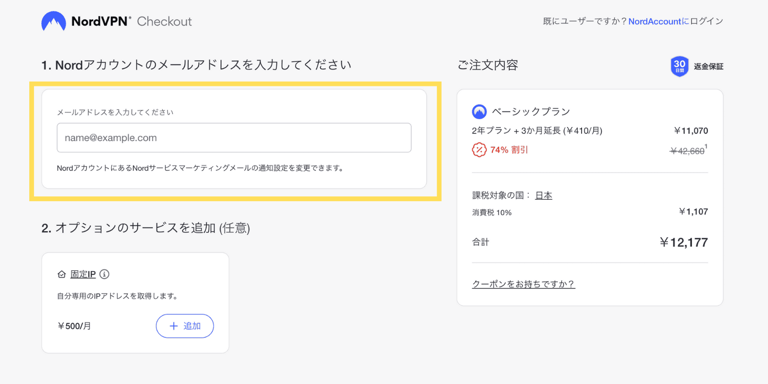This screenshot has height=384, width=768.
Task: Click the メールアドレスを入力してください field label
Action: pyautogui.click(x=115, y=112)
